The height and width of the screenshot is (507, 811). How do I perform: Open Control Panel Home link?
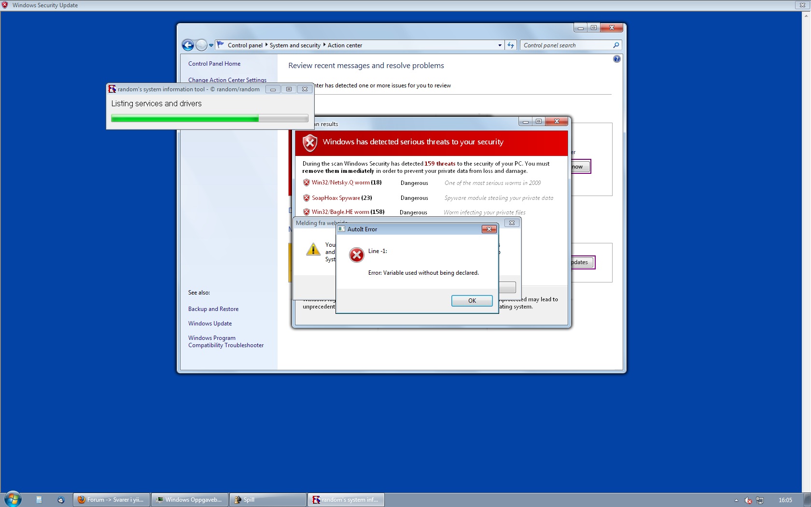pos(214,64)
